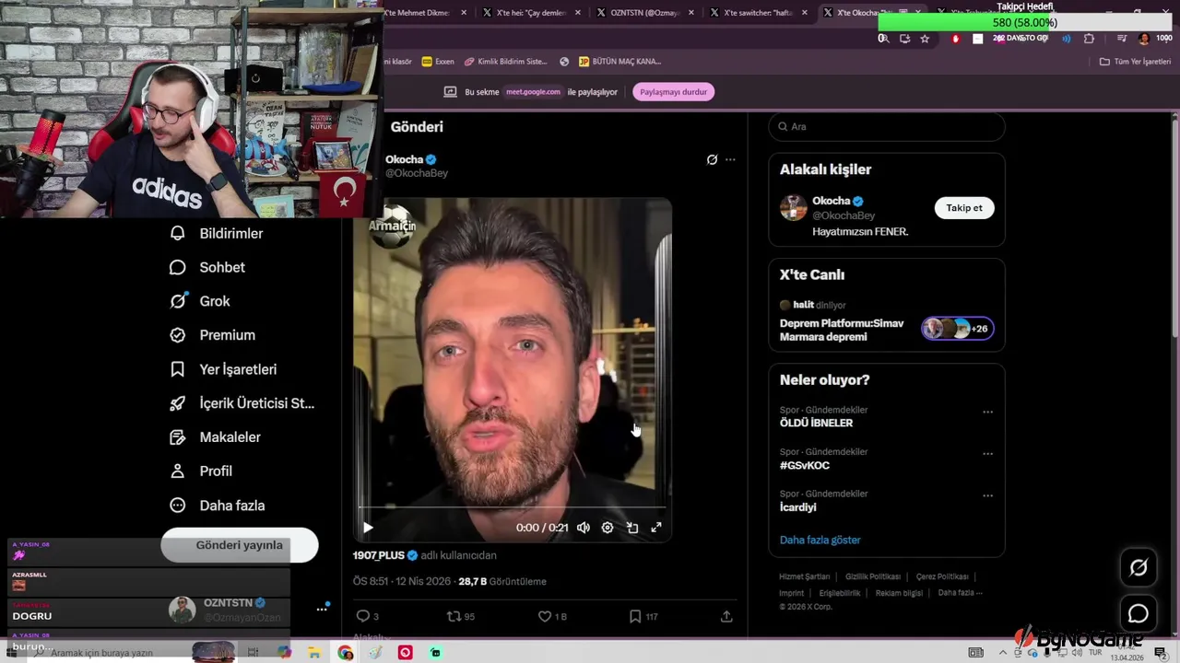Toggle video picture-in-picture mode
The image size is (1180, 663).
pyautogui.click(x=632, y=528)
